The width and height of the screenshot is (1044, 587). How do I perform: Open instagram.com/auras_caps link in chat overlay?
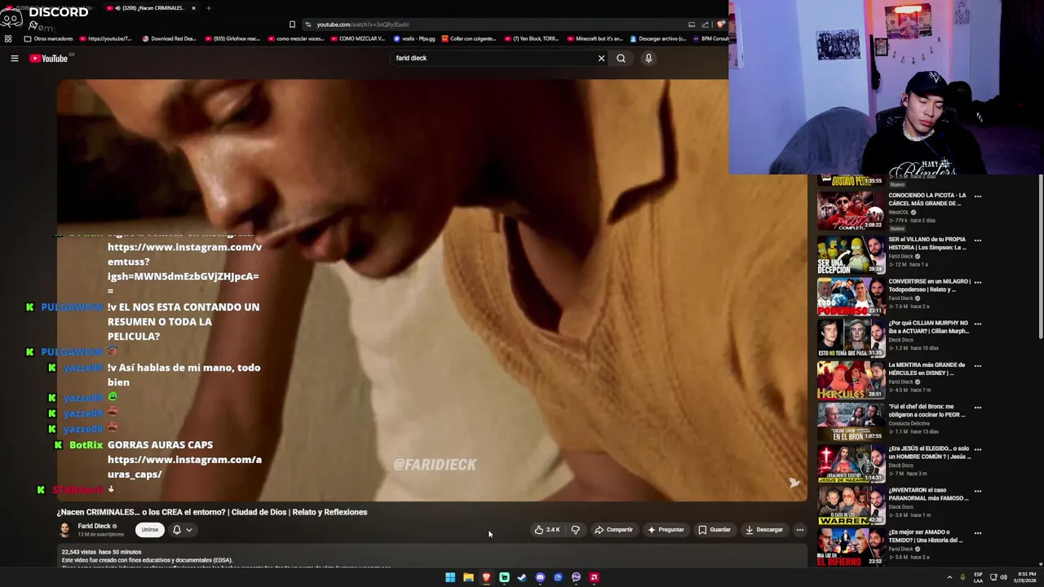click(x=184, y=467)
